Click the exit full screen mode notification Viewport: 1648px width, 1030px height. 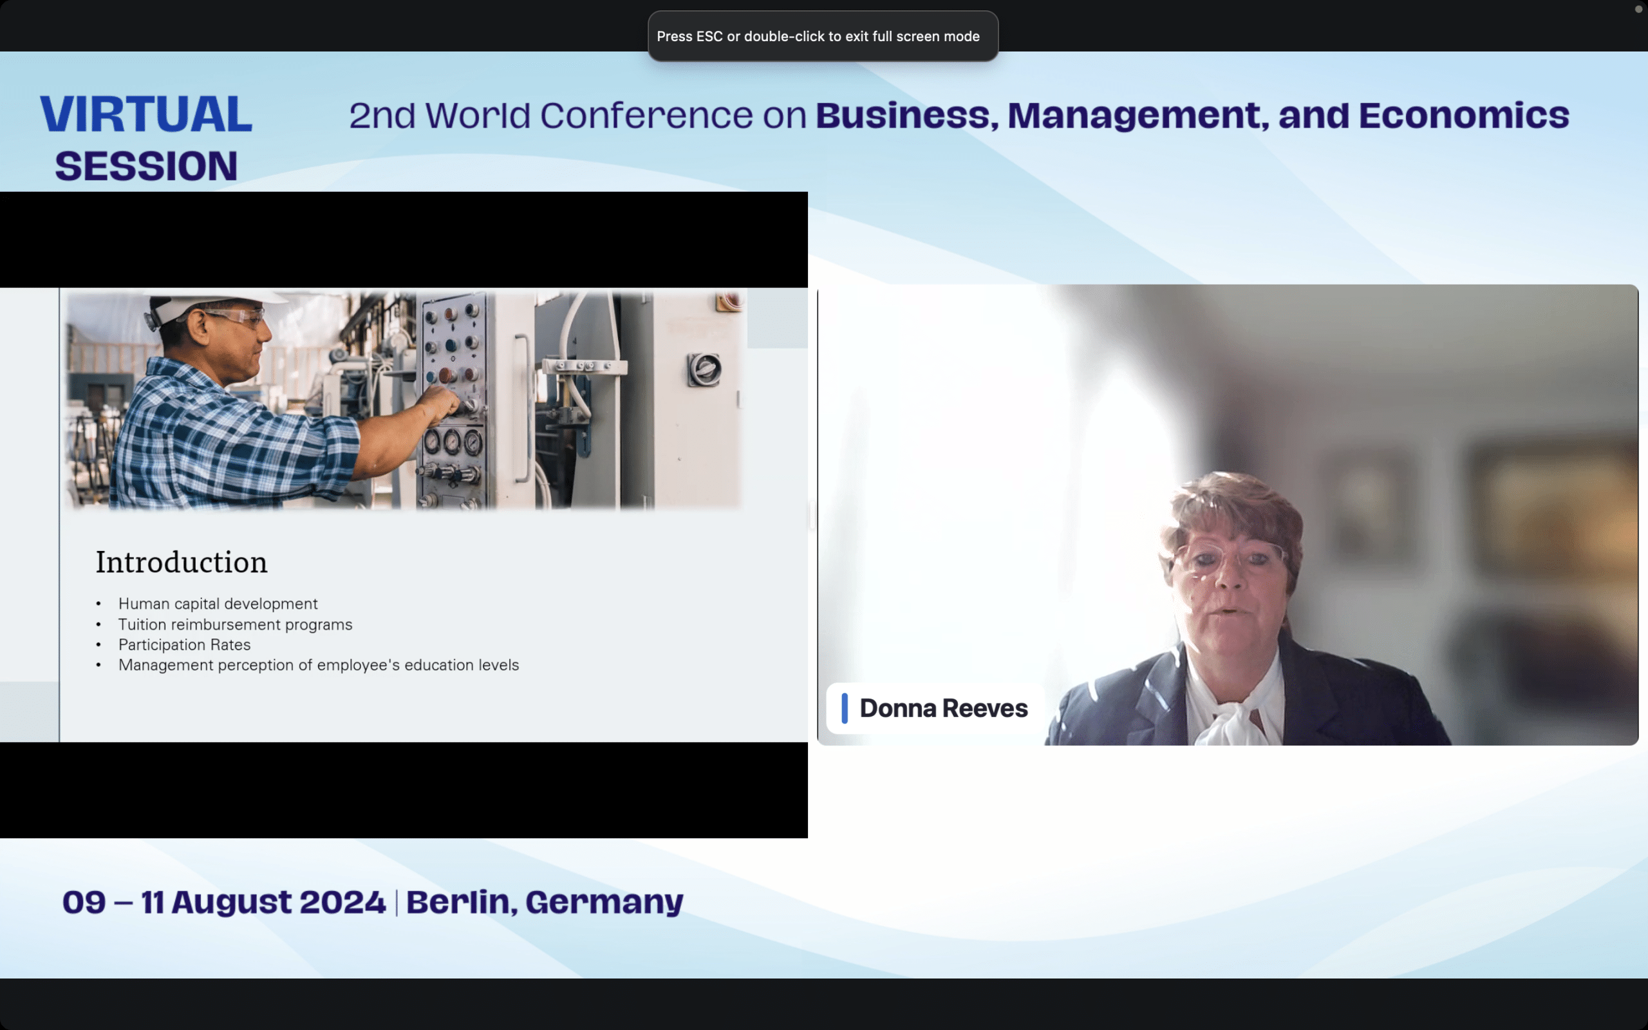[x=822, y=36]
